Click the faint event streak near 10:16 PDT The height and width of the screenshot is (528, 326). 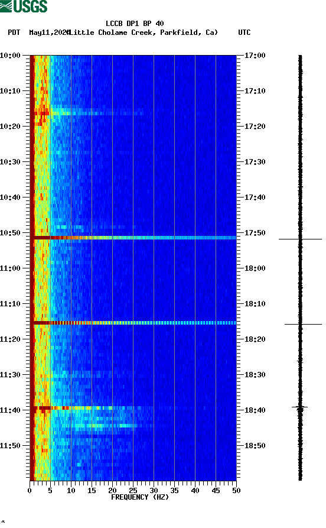pyautogui.click(x=87, y=114)
